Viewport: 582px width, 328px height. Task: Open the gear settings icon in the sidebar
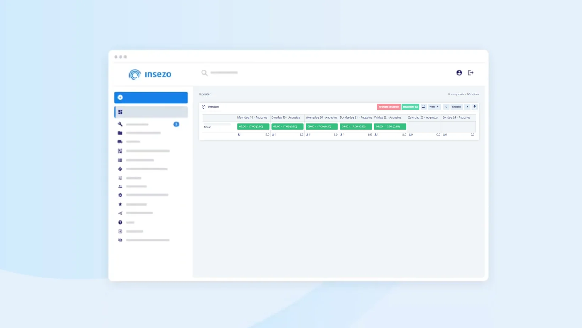pyautogui.click(x=120, y=195)
